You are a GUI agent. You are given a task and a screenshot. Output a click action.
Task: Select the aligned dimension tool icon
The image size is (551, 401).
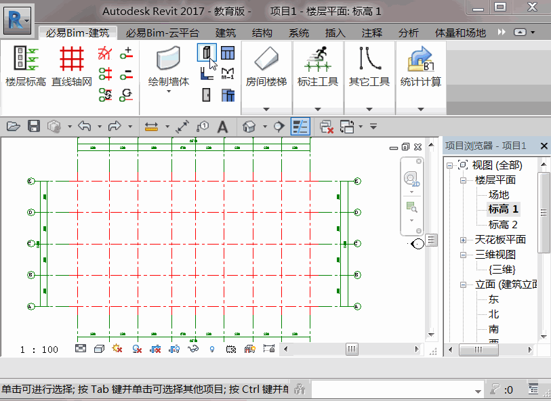pos(182,127)
